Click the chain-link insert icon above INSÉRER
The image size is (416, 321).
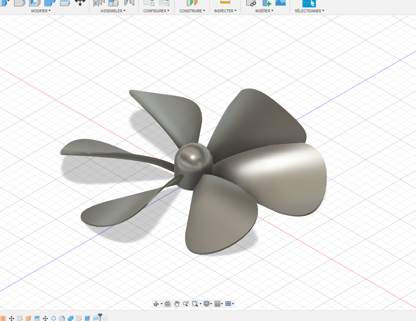(x=251, y=3)
